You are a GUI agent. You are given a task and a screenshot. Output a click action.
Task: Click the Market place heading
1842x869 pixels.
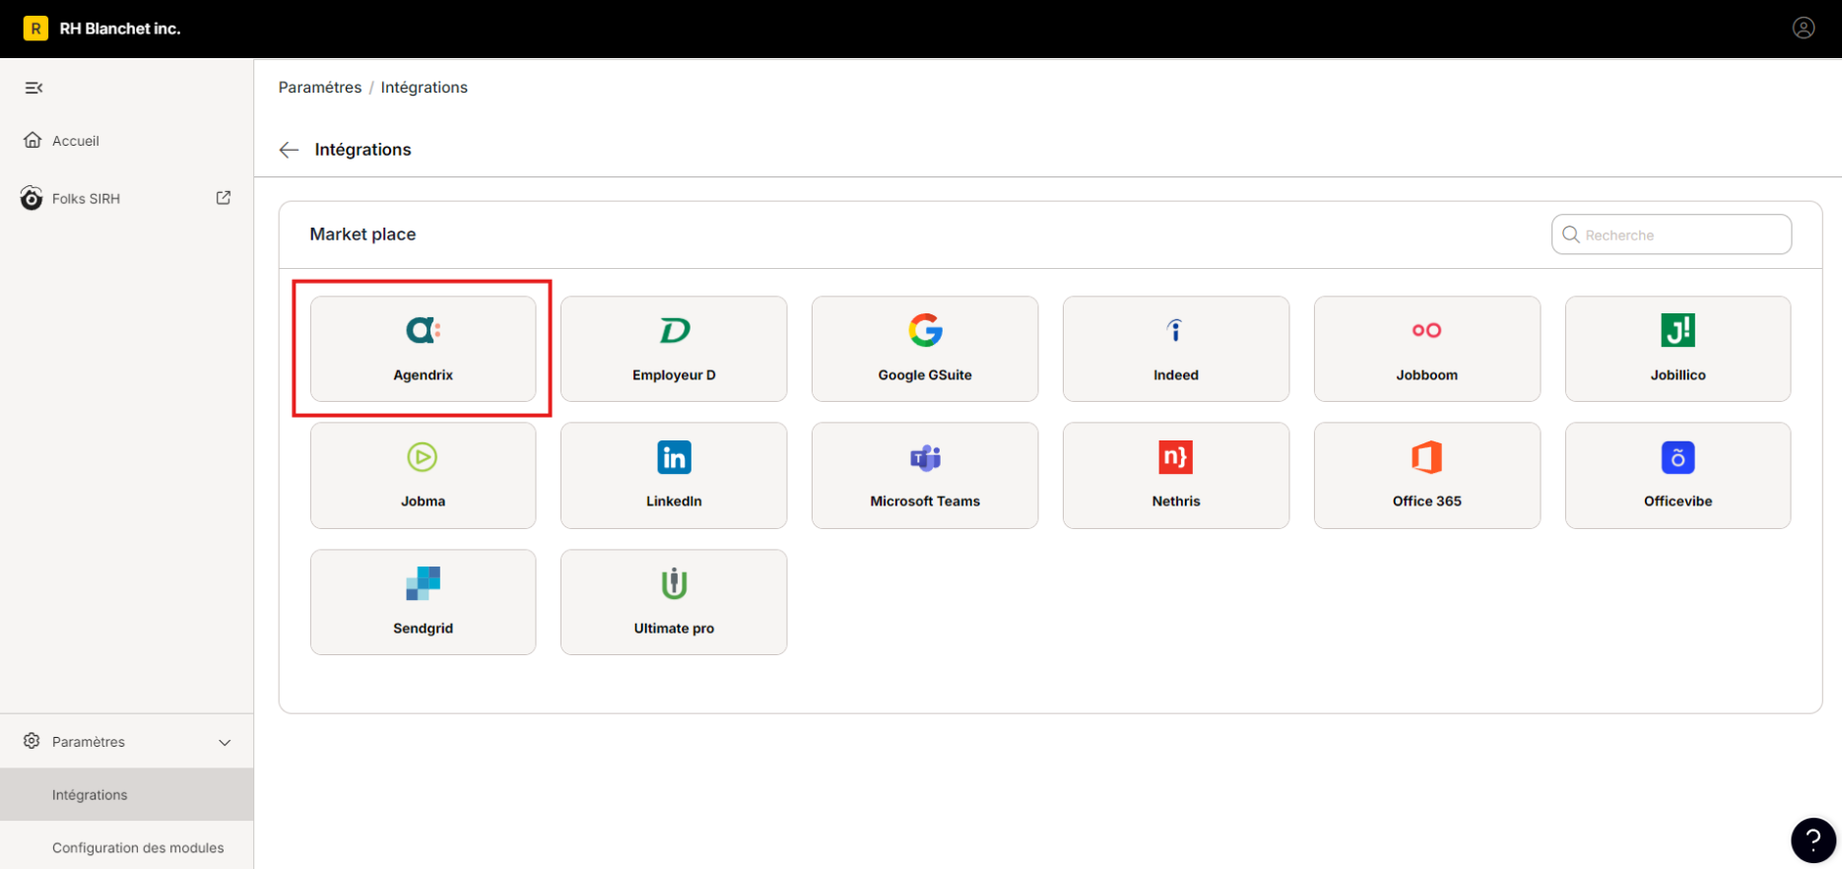pos(362,234)
